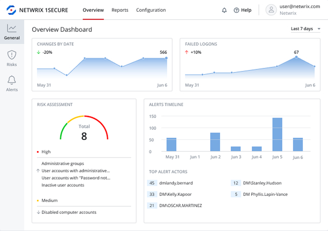The height and width of the screenshot is (231, 328).
Task: Click the green -20% trend arrow
Action: tap(39, 52)
